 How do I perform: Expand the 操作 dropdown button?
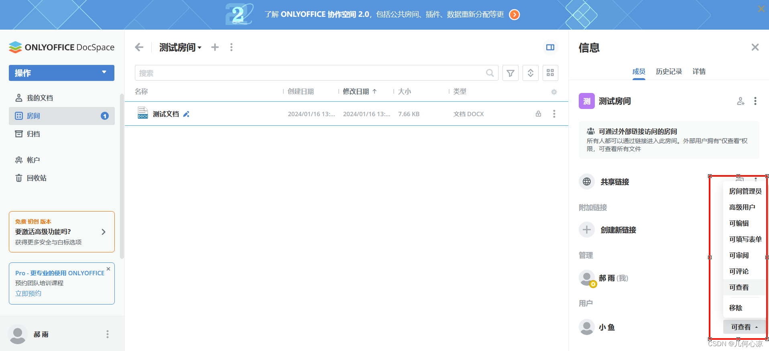(x=61, y=73)
